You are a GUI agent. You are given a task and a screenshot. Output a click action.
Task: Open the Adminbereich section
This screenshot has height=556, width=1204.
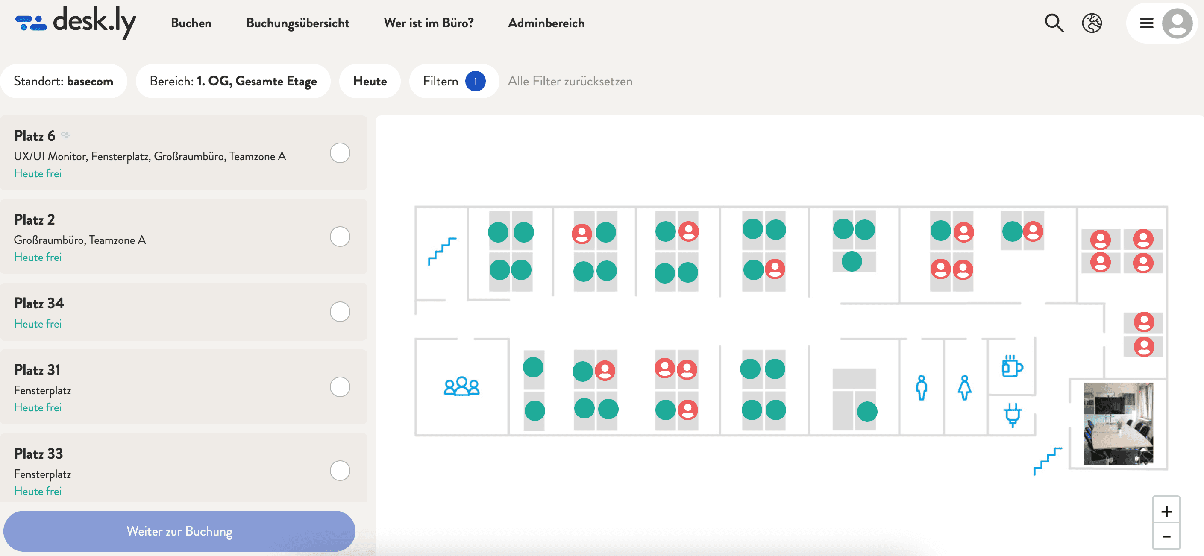click(x=546, y=23)
